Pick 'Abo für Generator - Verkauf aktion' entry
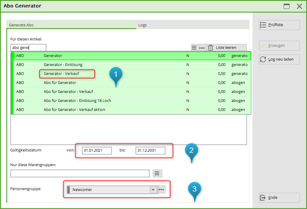307x209 pixels. click(x=74, y=110)
